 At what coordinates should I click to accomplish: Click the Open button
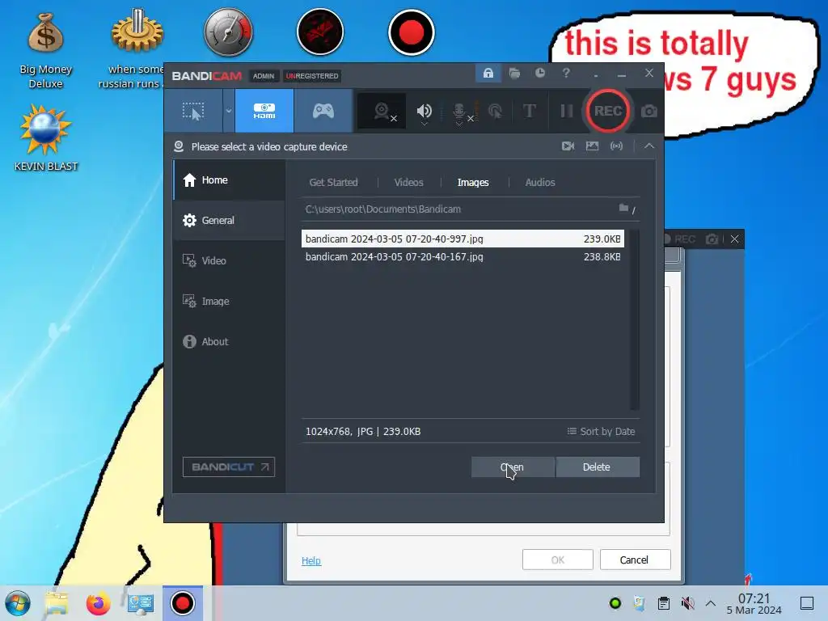(512, 467)
